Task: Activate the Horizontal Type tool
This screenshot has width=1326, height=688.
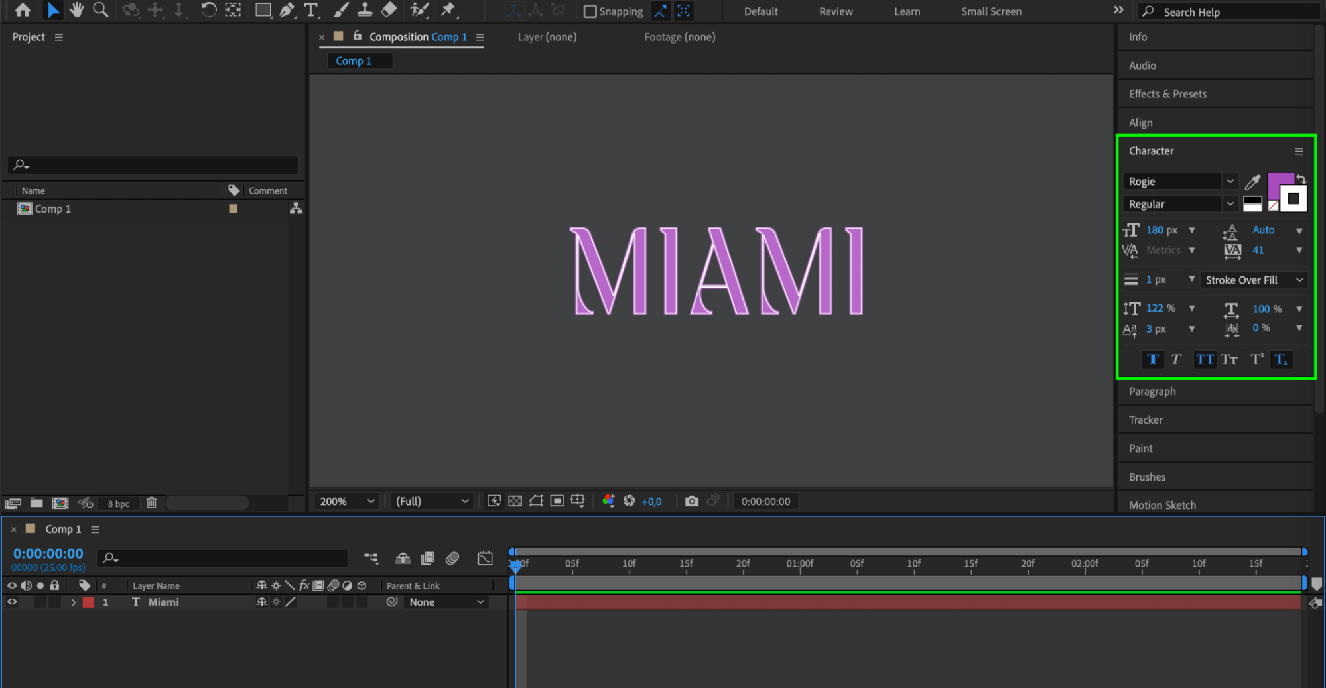Action: (x=310, y=10)
